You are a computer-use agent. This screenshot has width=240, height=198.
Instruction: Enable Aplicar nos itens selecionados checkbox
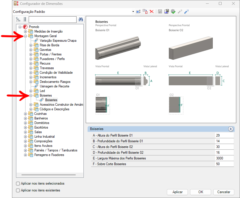point(18,183)
